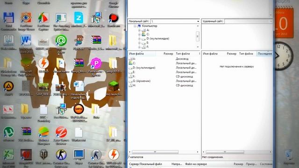Launch mc-launcher grass block icon
This screenshot has width=299, height=168.
[x=114, y=86]
